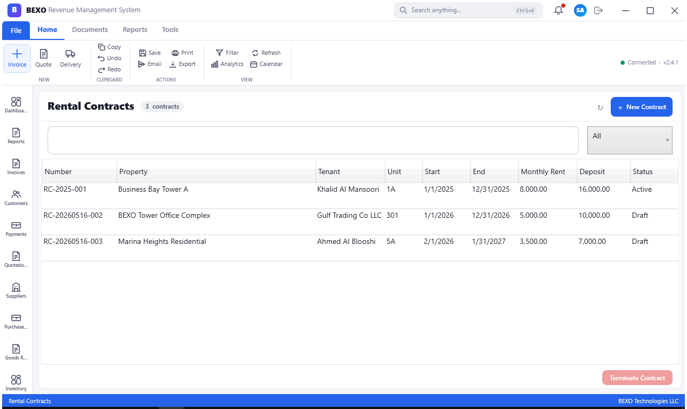Open Purchase orders in the sidebar
The image size is (687, 409).
16,321
